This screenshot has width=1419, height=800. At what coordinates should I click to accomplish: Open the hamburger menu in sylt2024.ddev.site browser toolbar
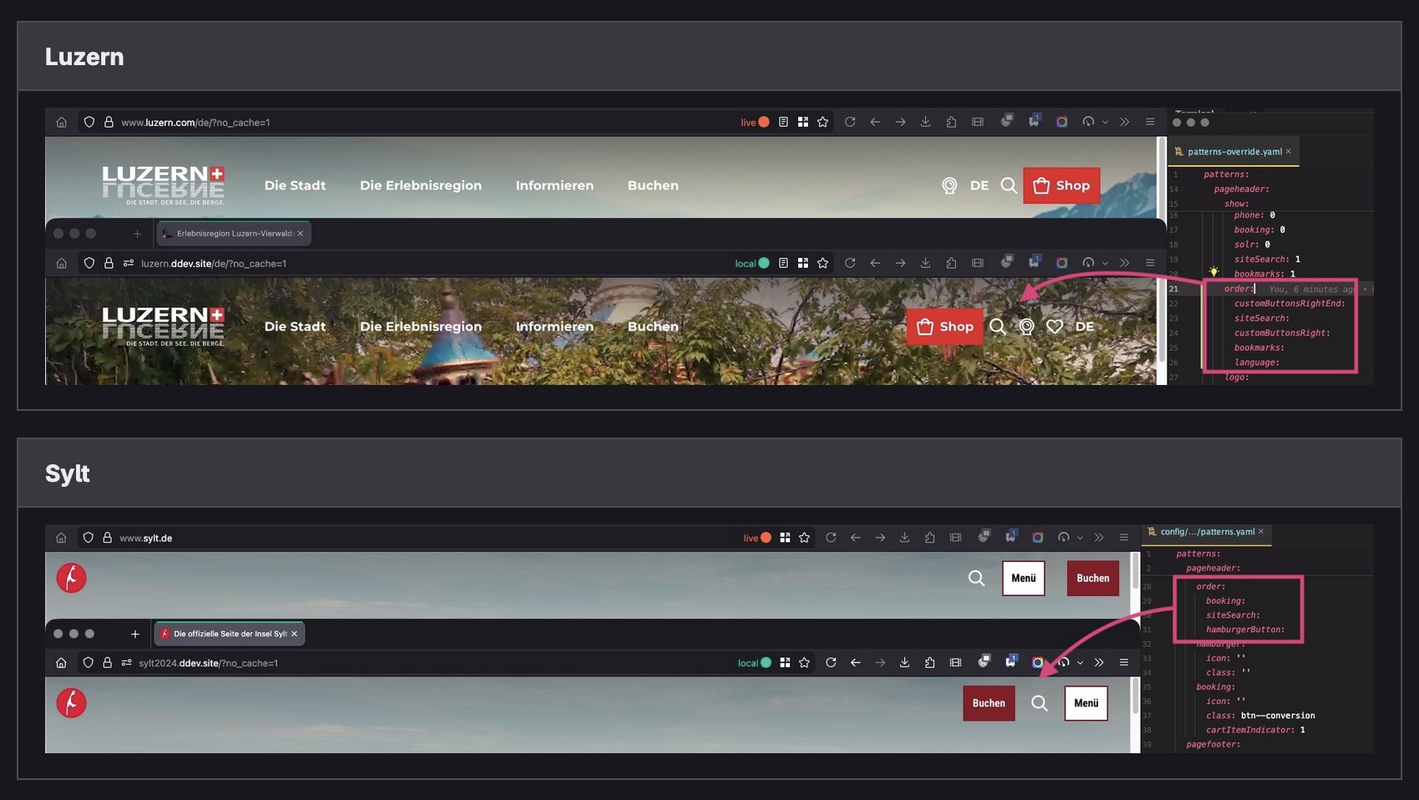pos(1123,663)
